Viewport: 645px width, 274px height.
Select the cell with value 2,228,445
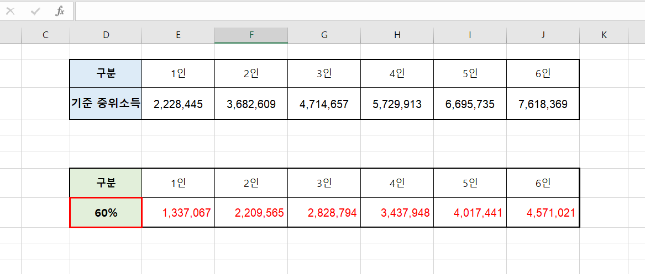pyautogui.click(x=178, y=104)
